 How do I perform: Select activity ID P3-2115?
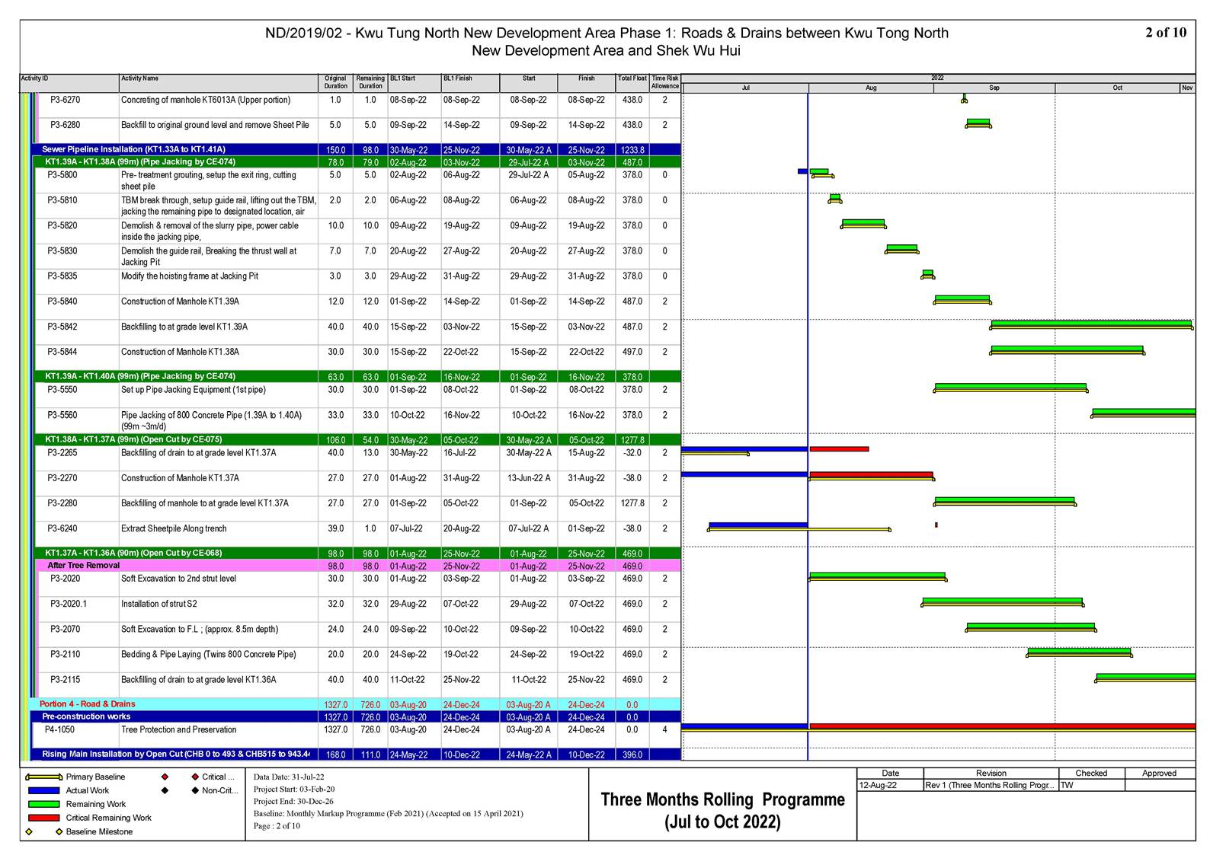point(66,680)
